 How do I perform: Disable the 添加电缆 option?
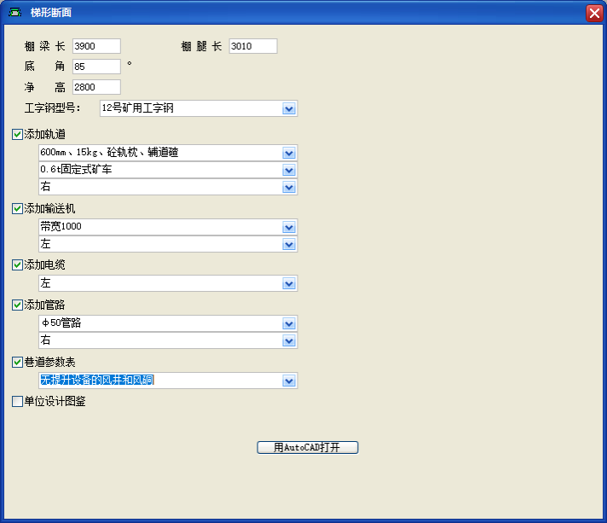coord(18,265)
